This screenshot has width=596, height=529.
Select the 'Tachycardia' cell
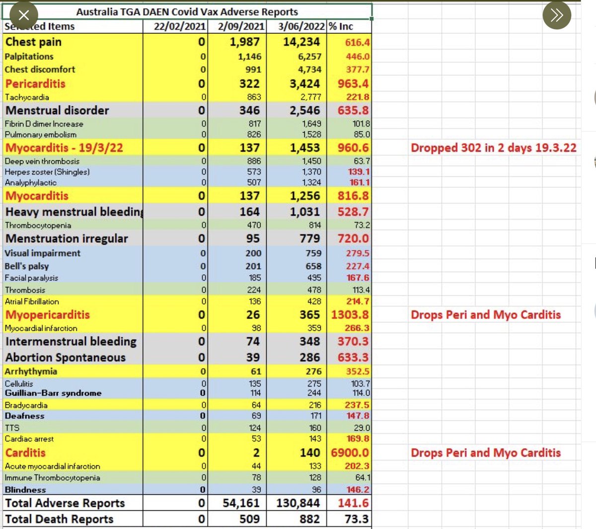(x=27, y=97)
